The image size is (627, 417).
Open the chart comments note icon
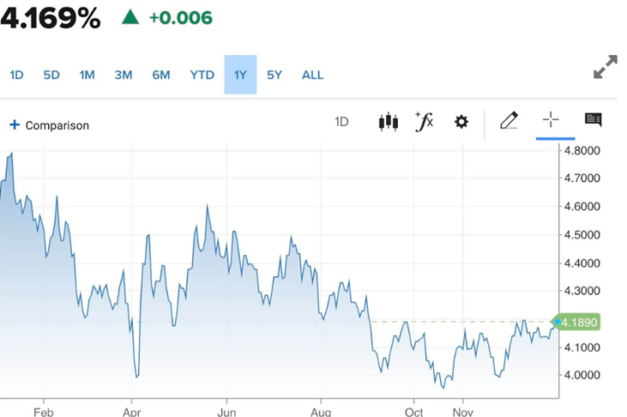(x=593, y=120)
